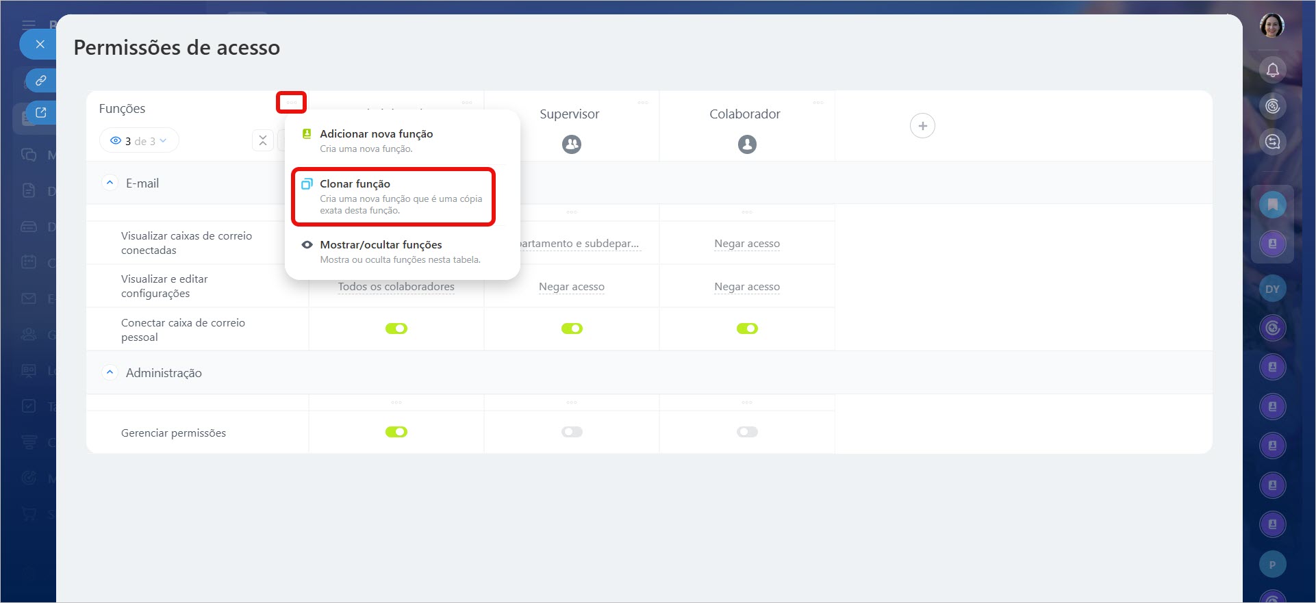Viewport: 1316px width, 603px height.
Task: Collapse the E-mail section
Action: (x=110, y=183)
